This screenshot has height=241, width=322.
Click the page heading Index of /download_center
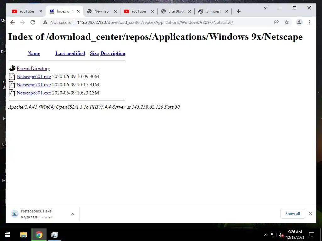(155, 37)
